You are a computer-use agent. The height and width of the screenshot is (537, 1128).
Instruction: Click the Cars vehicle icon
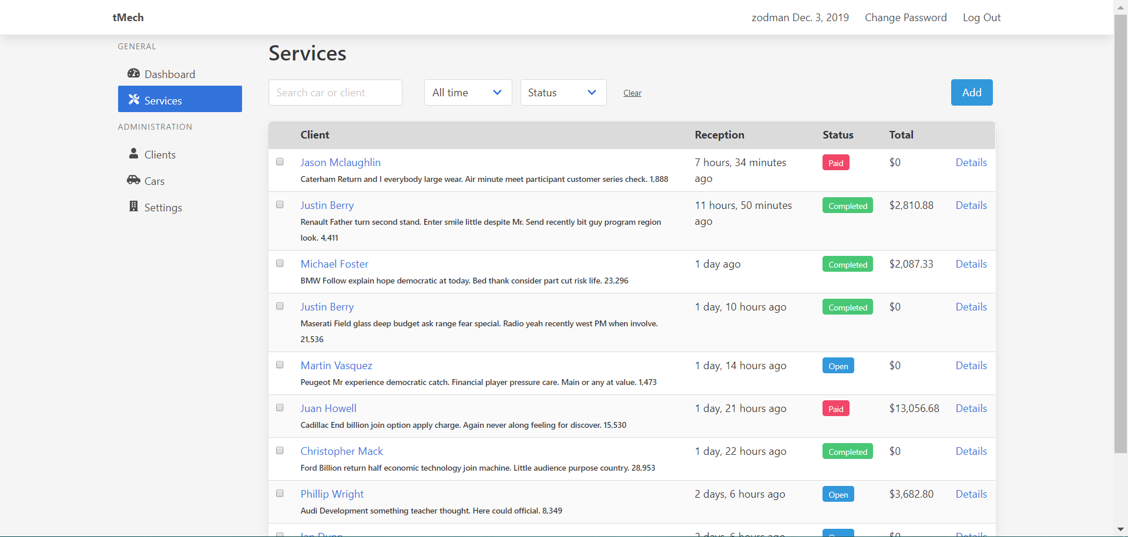[x=133, y=180]
